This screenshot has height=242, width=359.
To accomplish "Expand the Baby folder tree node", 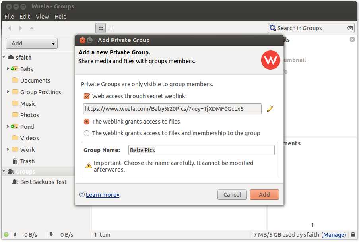I will coord(8,69).
